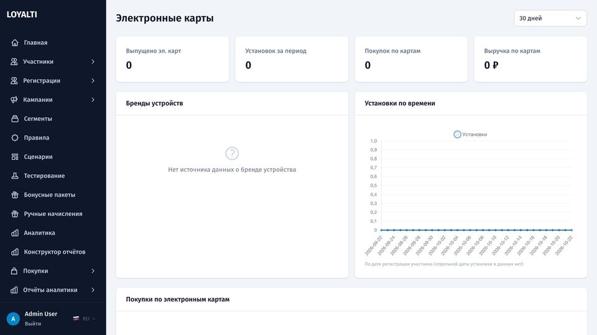Click the Admin User name
Viewport: 597px width, 335px height.
pos(41,314)
